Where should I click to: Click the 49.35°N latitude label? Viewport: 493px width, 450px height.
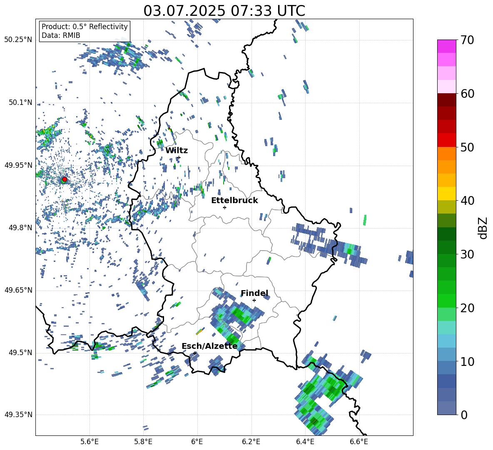pos(18,415)
